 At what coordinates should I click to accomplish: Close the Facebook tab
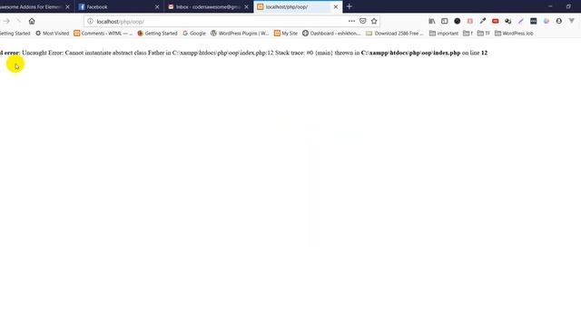(157, 6)
